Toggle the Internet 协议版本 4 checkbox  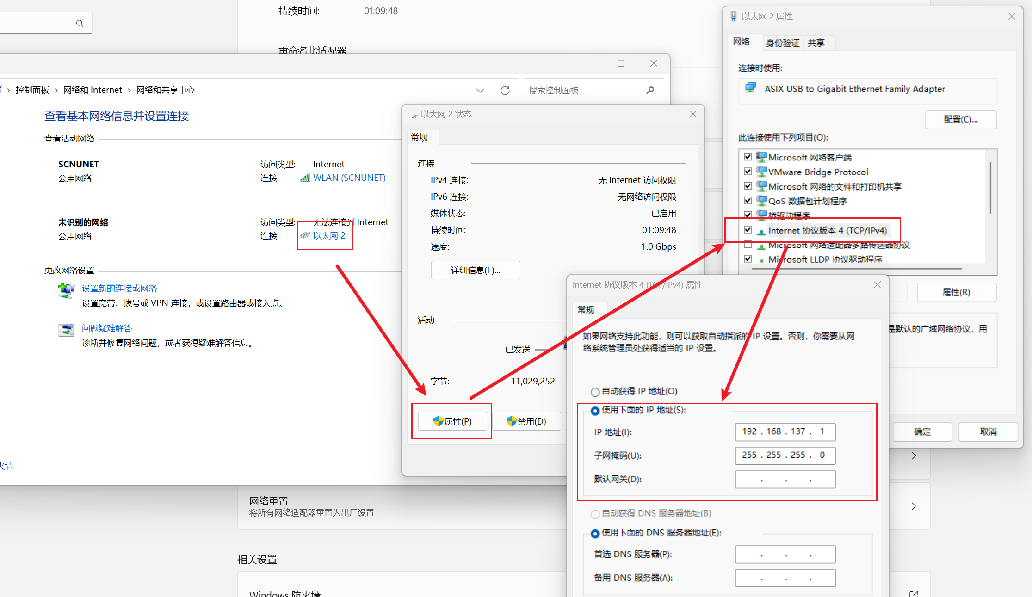(x=748, y=230)
